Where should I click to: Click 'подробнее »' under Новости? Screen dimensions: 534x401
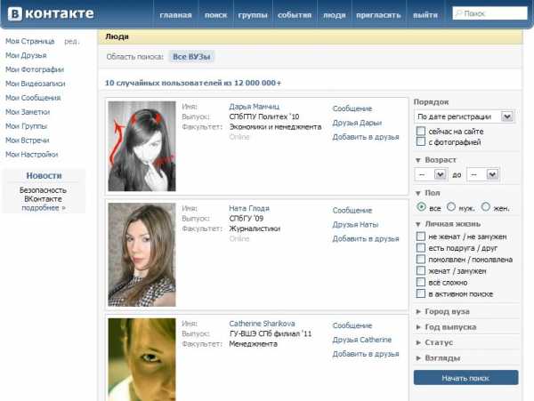click(44, 208)
